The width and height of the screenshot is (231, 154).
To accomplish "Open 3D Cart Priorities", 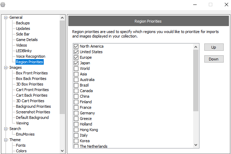I will [x=30, y=101].
